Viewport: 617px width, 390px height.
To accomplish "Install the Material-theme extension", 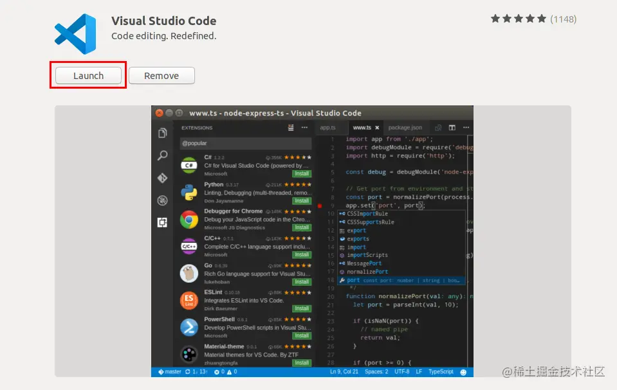I will (x=302, y=363).
